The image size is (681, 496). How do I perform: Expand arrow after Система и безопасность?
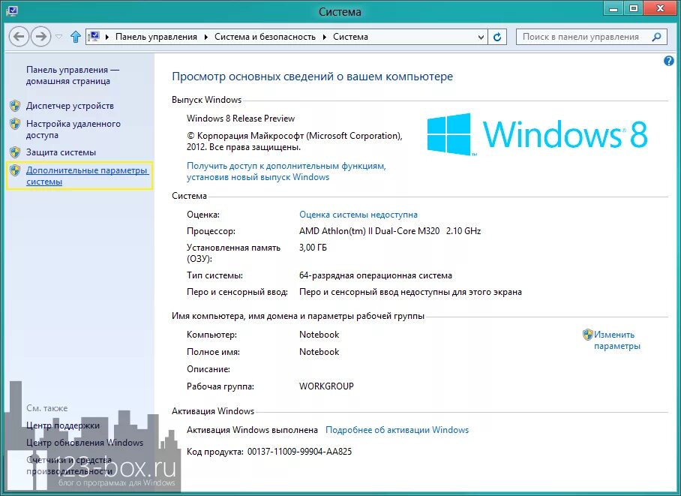[x=325, y=37]
